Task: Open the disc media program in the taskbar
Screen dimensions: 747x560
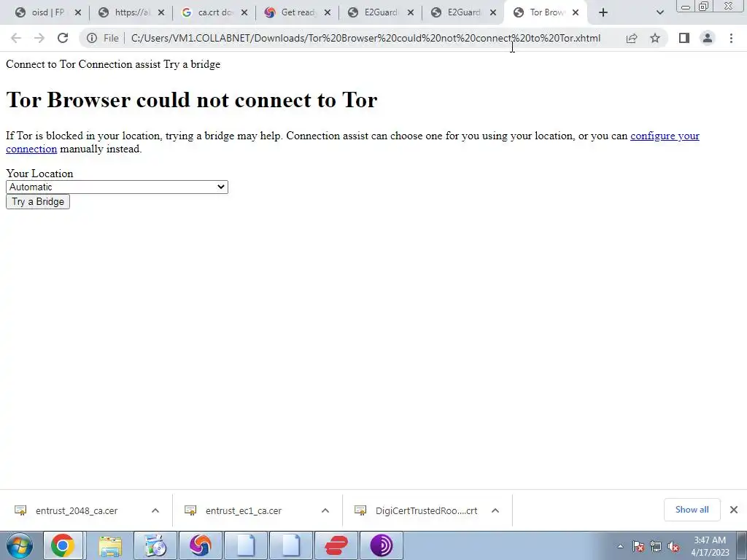Action: pos(155,545)
